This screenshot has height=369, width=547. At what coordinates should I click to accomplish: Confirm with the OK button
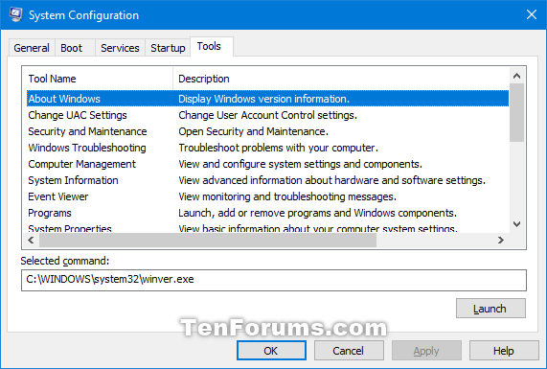pos(271,351)
